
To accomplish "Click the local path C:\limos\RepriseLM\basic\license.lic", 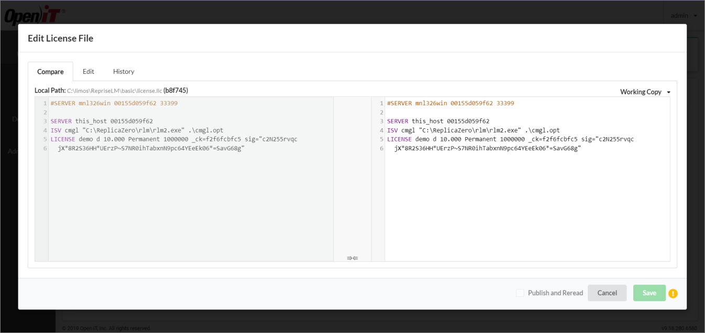I will (x=114, y=91).
